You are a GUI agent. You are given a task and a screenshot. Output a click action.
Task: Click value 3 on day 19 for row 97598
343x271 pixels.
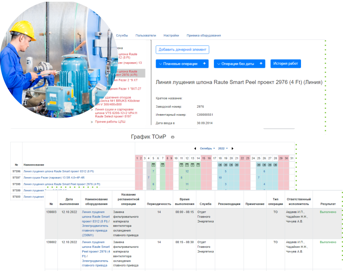[x=226, y=184]
